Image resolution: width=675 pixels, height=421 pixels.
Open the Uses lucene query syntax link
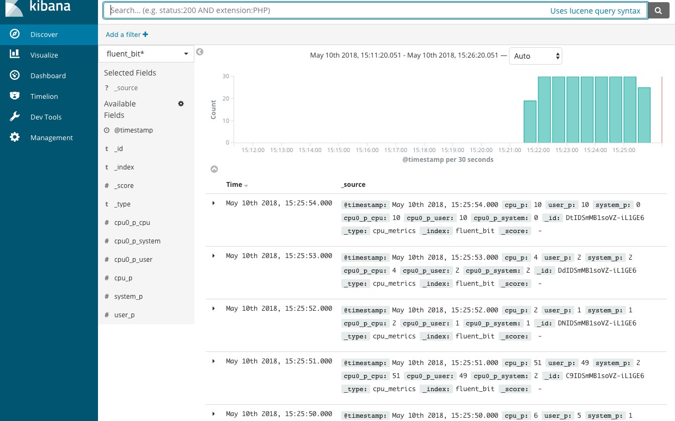595,11
